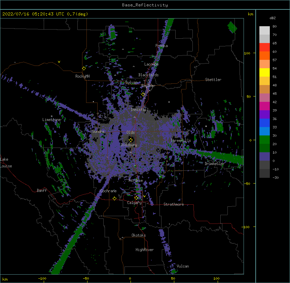This screenshot has height=283, width=290.
Task: Pick the mauve pink 45-42 dBZ legend swatch
Action: pyautogui.click(x=264, y=98)
